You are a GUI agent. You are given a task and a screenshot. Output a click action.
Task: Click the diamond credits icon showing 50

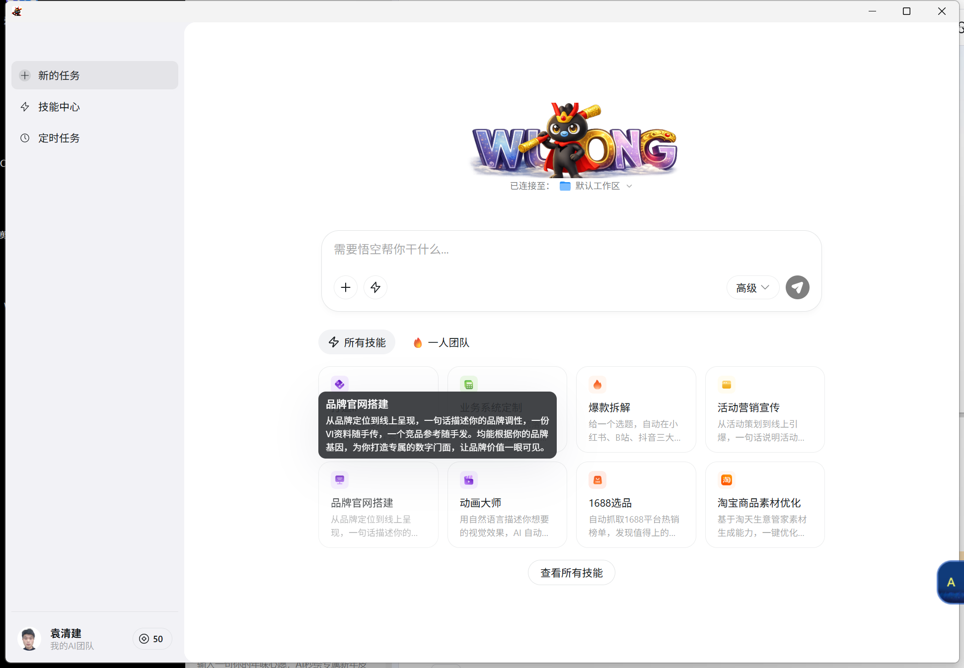[x=144, y=639]
